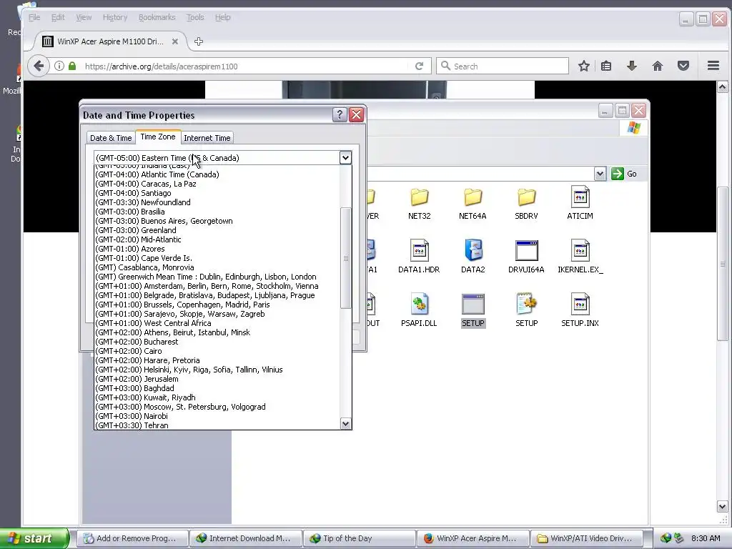Click the help question mark in dialog
Viewport: 732px width, 549px height.
[340, 115]
